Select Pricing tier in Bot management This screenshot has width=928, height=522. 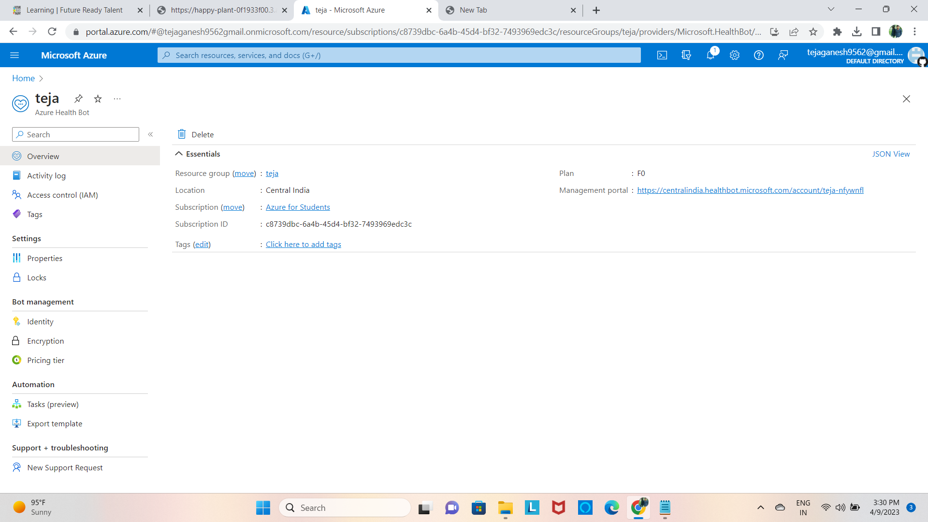click(x=45, y=361)
